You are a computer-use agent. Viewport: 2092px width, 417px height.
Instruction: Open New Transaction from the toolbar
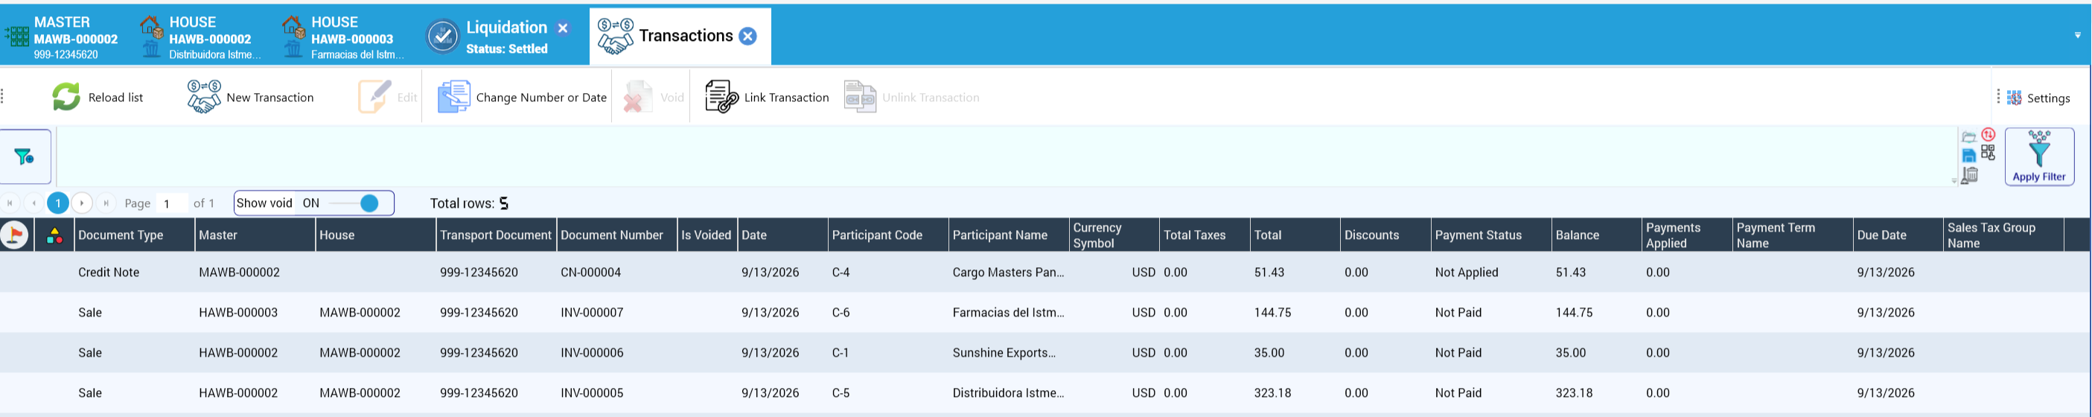[x=250, y=97]
